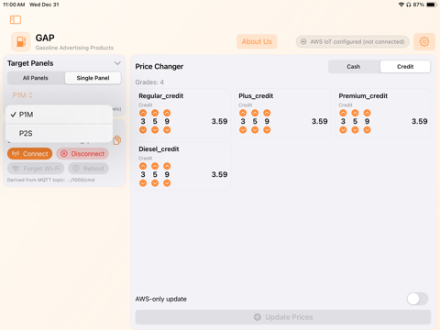Decrease Regular_credit middle digit 5
Viewport: 440px width, 330px height.
[x=155, y=130]
